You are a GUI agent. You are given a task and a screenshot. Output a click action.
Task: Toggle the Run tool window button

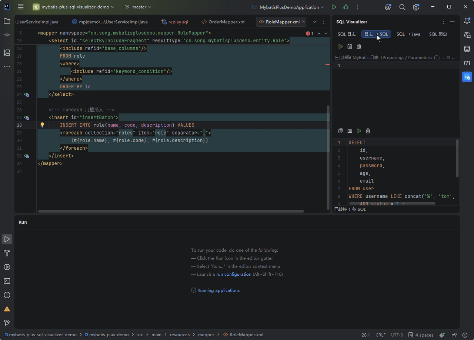[7, 239]
